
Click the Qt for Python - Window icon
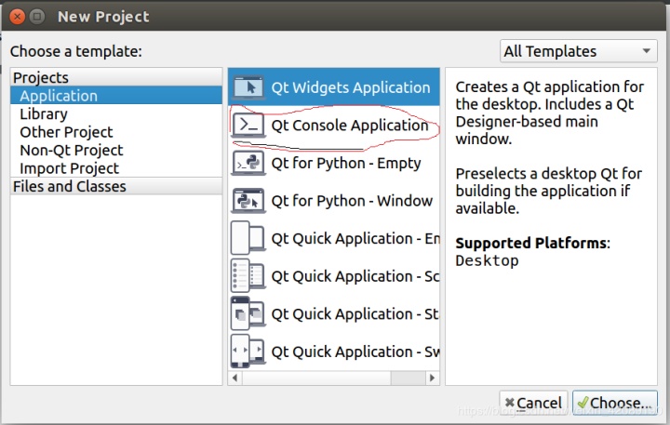point(248,201)
